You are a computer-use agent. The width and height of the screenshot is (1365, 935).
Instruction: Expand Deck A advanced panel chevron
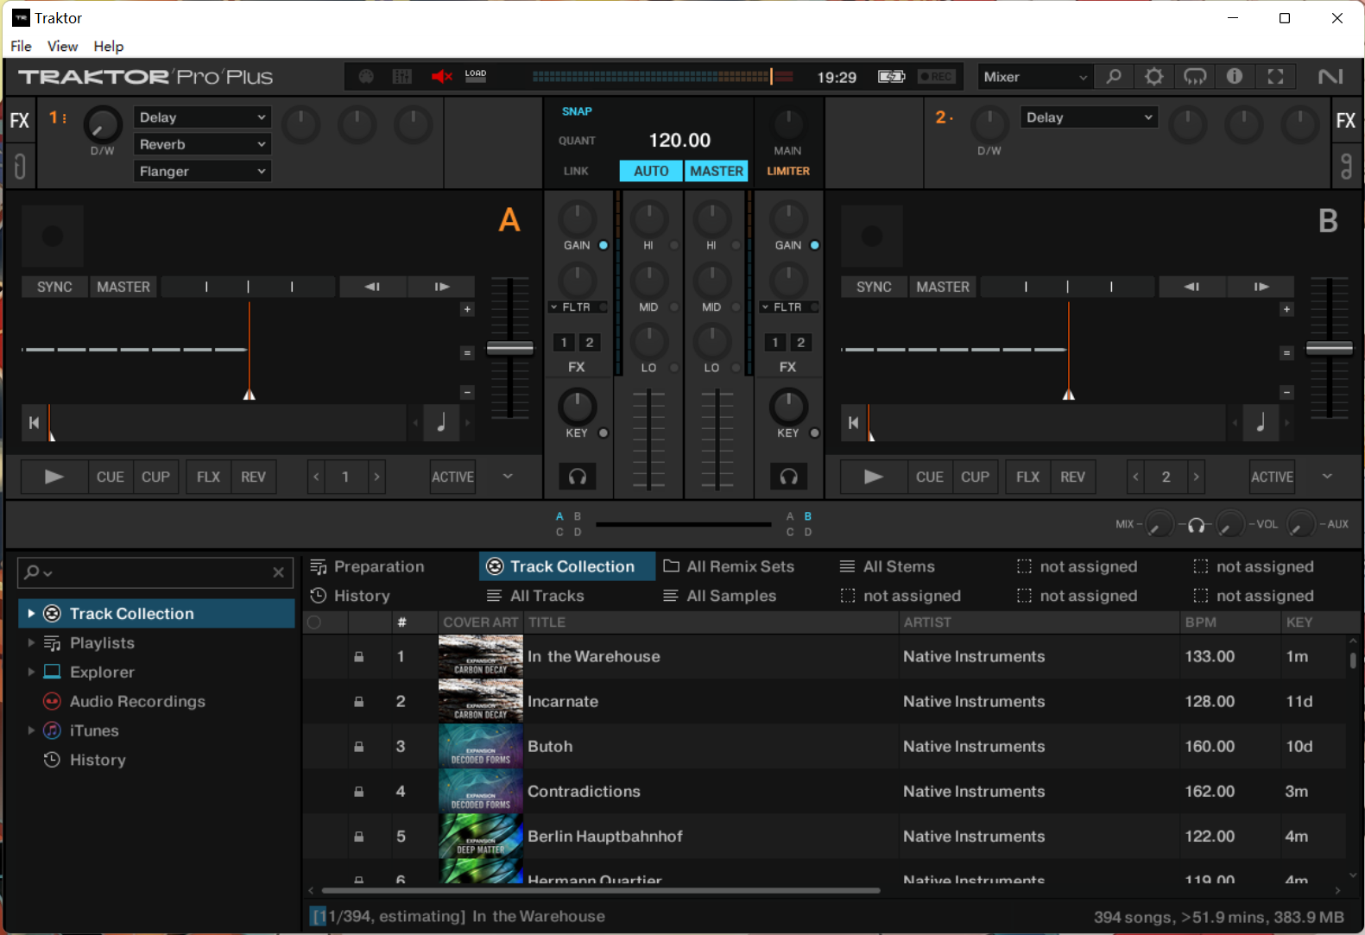pyautogui.click(x=508, y=476)
